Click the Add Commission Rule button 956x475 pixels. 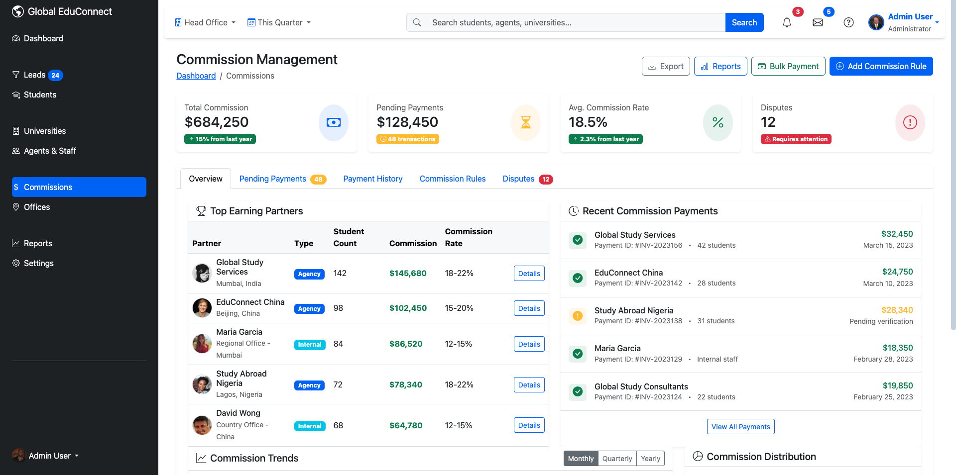coord(881,66)
